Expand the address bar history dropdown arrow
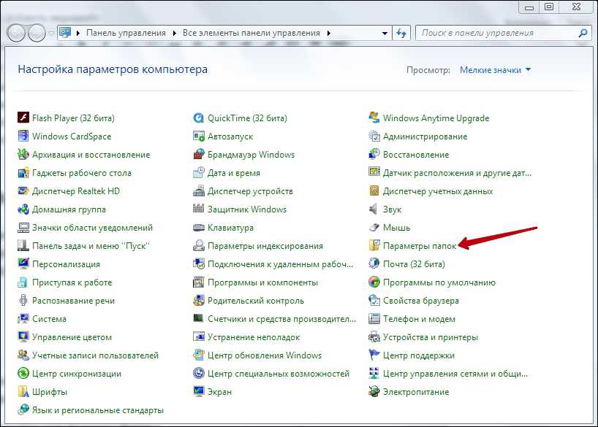598x427 pixels. [x=385, y=33]
